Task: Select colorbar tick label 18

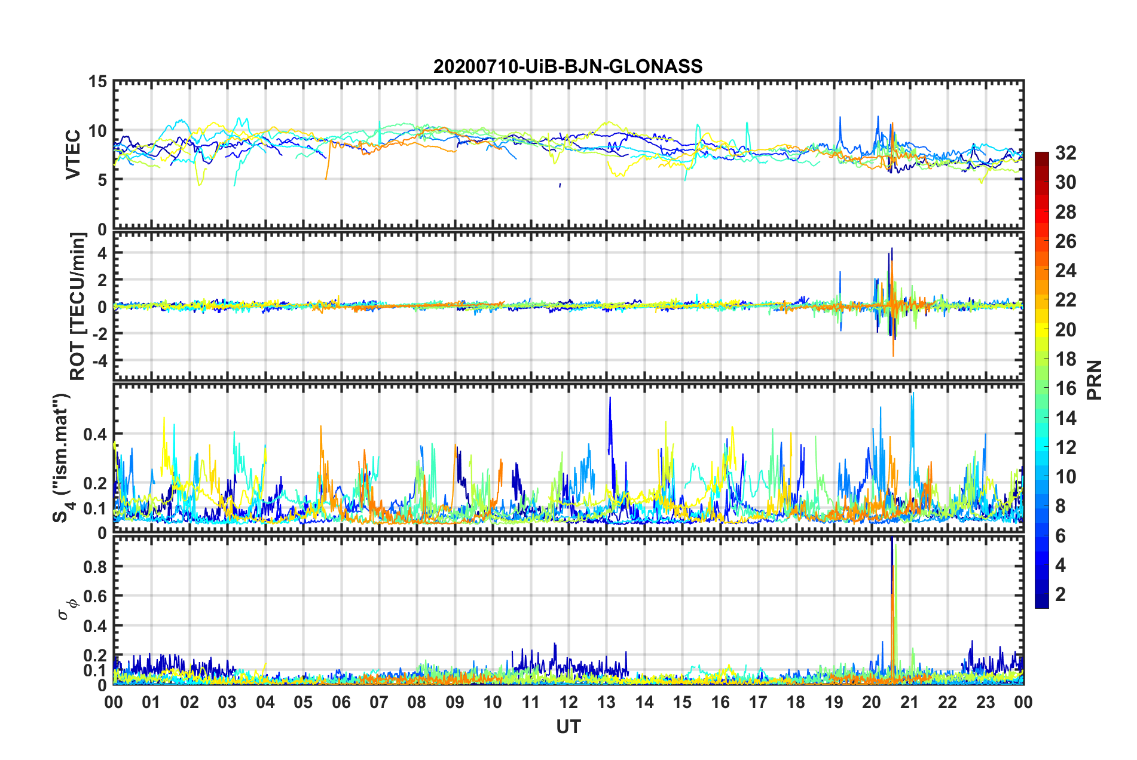Action: coord(1065,359)
